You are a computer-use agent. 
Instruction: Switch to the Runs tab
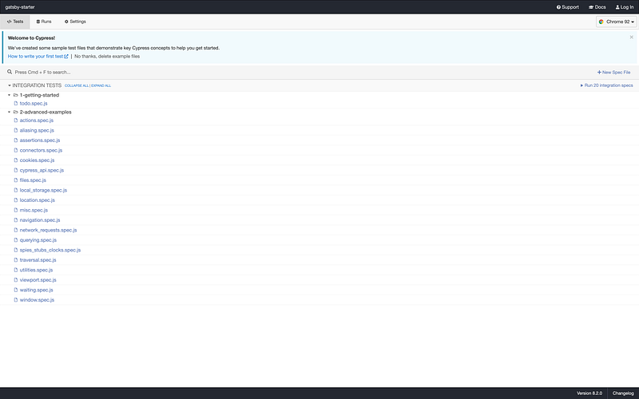click(44, 22)
